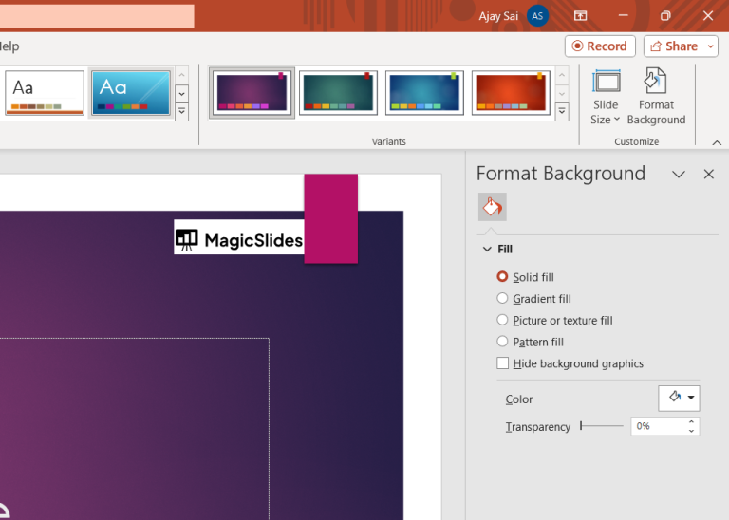729x520 pixels.
Task: Apply the white Office theme thumbnail
Action: (45, 93)
